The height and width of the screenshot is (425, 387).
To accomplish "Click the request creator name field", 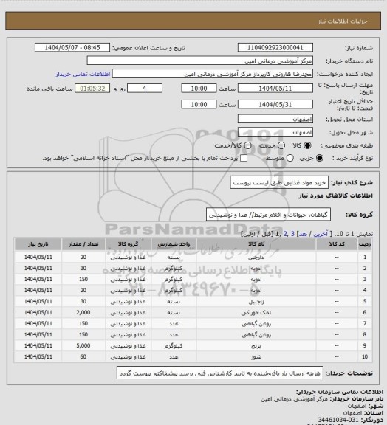I will pyautogui.click(x=213, y=74).
